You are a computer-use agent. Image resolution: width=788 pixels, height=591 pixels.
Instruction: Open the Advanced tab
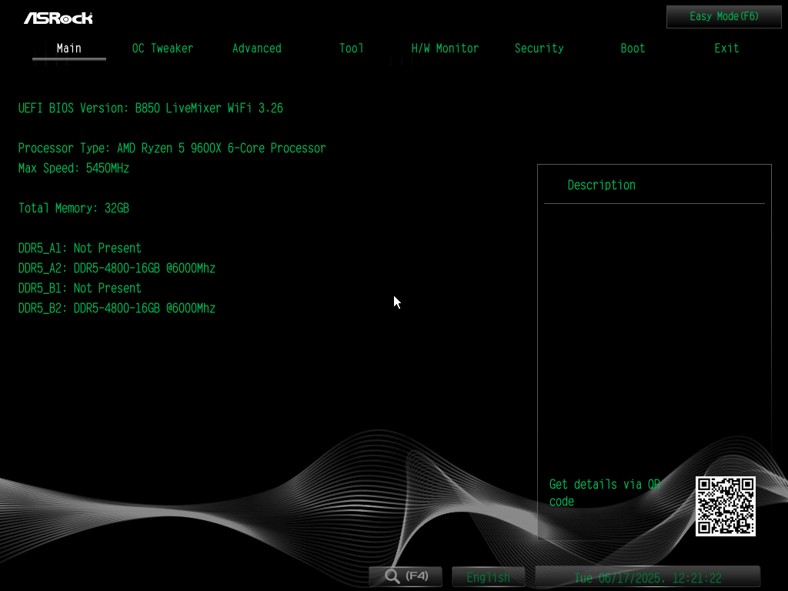(x=257, y=48)
